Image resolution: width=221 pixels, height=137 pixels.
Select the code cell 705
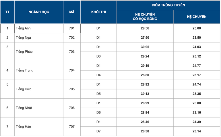pos(72,89)
